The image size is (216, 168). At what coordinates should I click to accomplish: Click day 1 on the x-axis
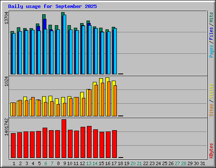(x=14, y=163)
